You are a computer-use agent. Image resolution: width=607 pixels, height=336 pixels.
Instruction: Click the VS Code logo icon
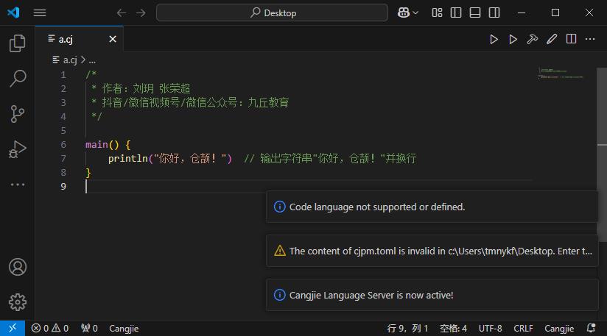pyautogui.click(x=13, y=12)
